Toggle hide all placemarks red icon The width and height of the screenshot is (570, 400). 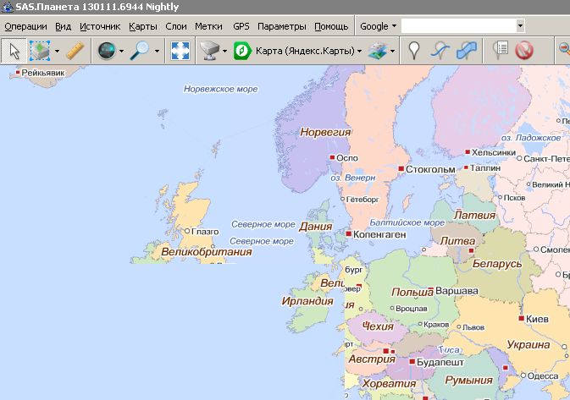524,51
